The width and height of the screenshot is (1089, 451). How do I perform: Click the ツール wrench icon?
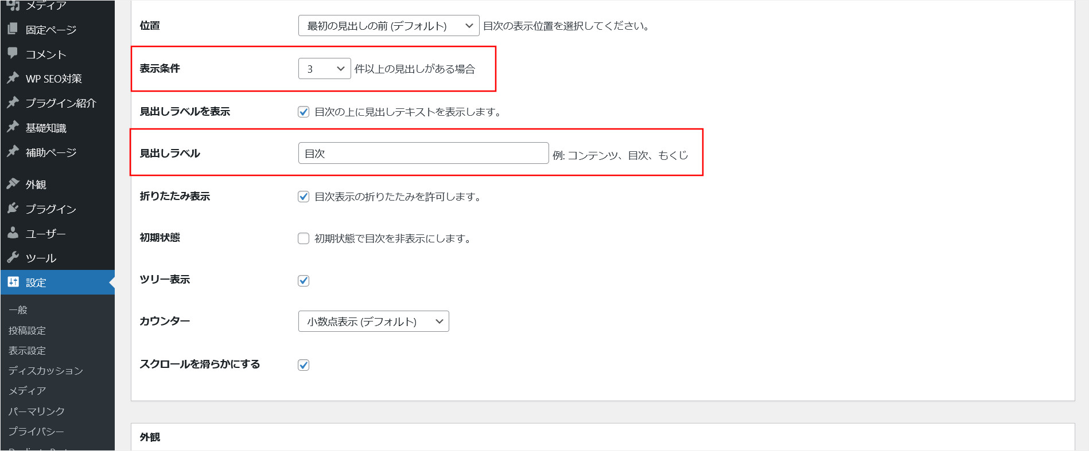[x=13, y=257]
